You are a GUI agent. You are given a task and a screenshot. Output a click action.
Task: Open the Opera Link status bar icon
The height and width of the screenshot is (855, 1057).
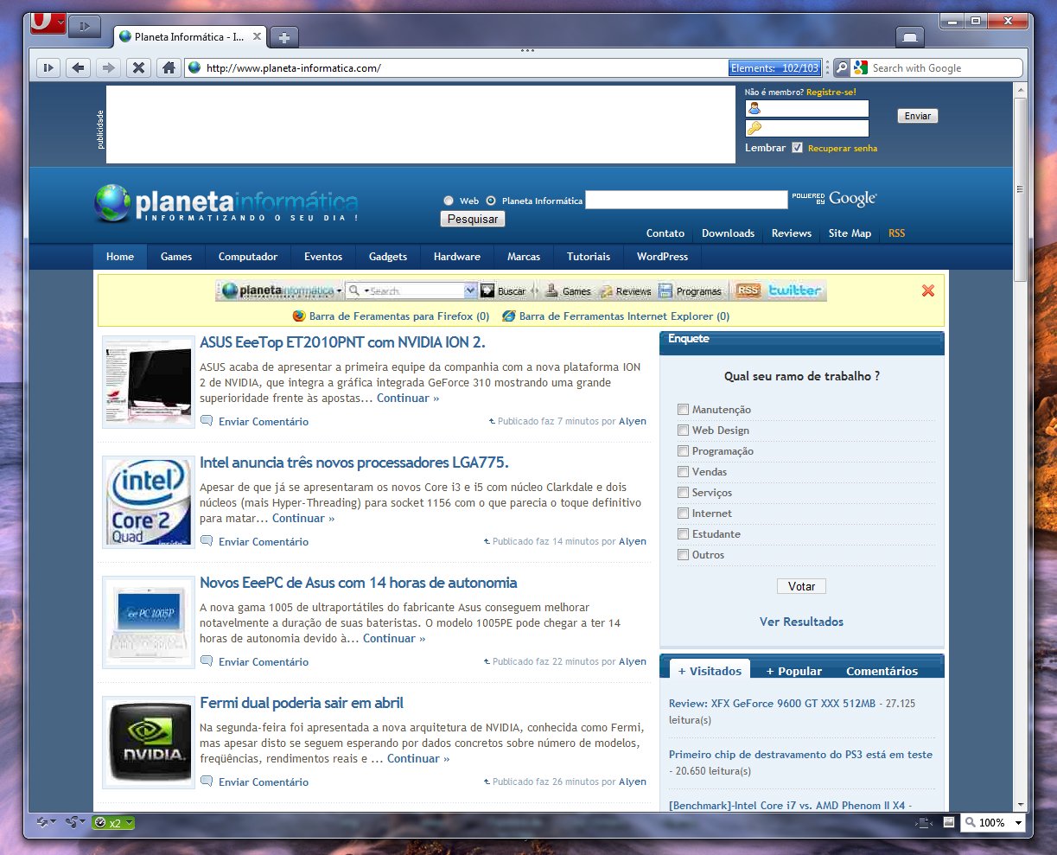tap(41, 822)
